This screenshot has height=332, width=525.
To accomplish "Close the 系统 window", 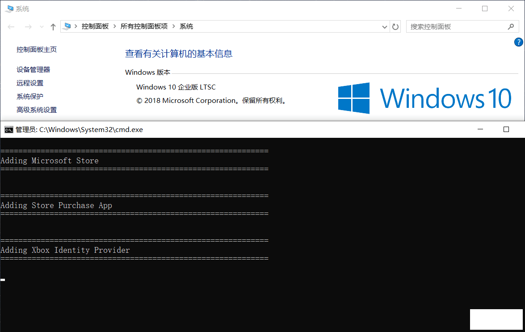I will (511, 9).
